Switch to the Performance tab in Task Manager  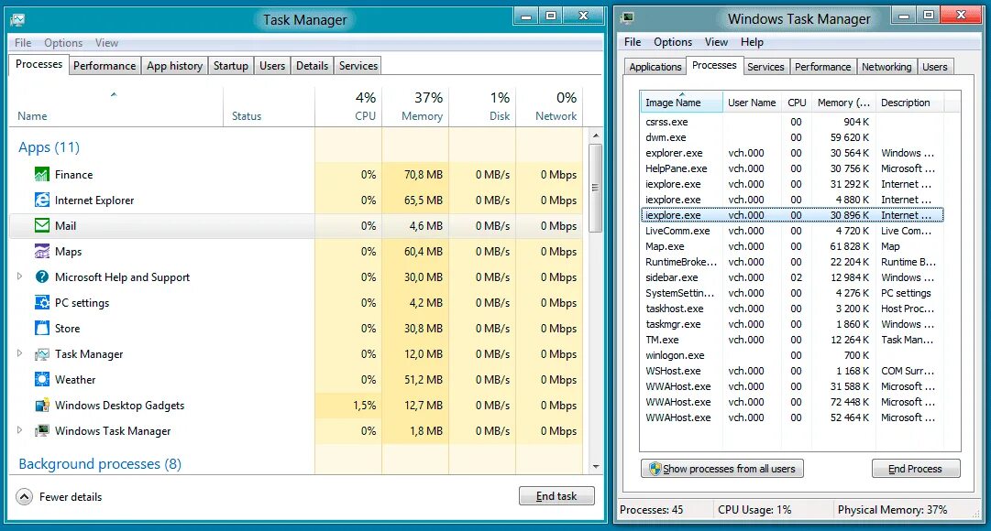[x=105, y=66]
